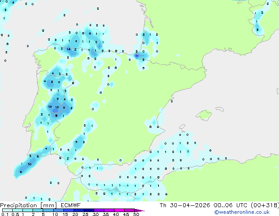Pick the 15–20 mm legend color swatch
Screen dimensions: 279x216
click(x=68, y=210)
